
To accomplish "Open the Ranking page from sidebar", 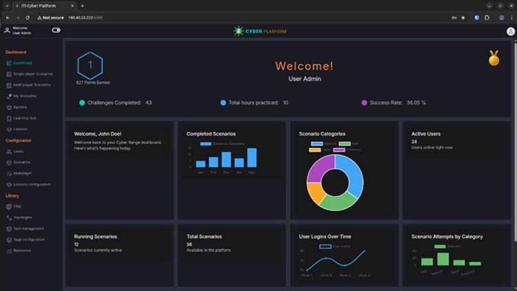I will (17, 107).
